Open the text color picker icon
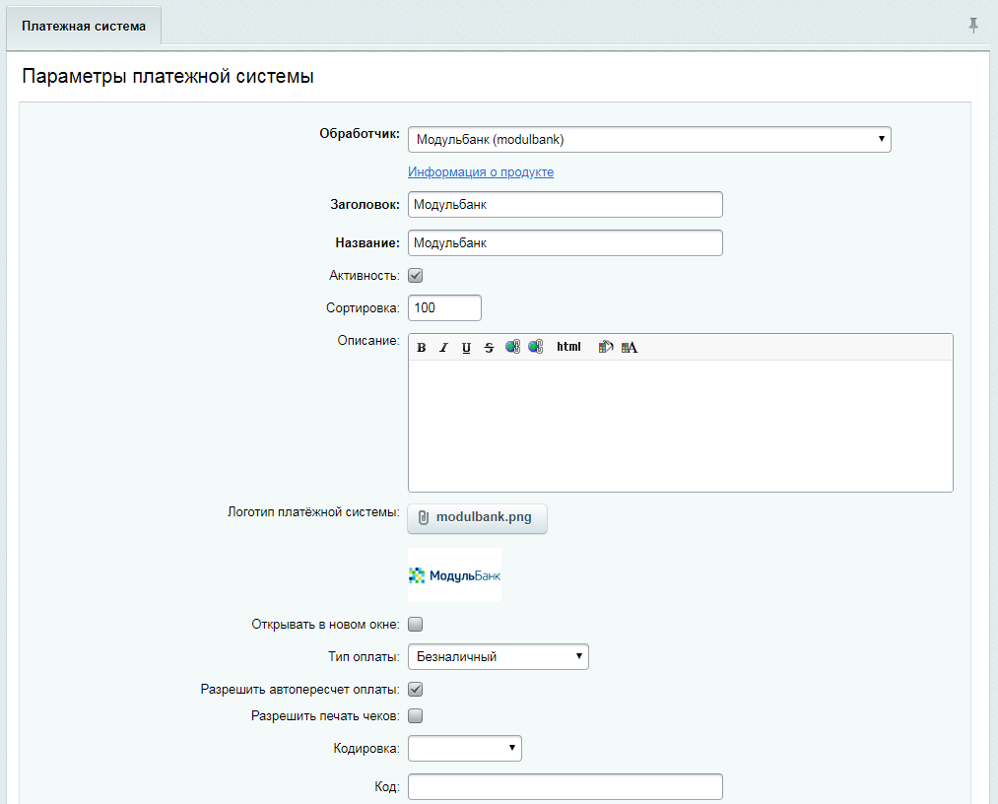This screenshot has width=998, height=804. click(x=630, y=347)
